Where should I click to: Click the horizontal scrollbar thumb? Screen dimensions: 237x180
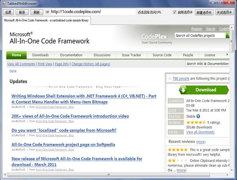pos(108,175)
